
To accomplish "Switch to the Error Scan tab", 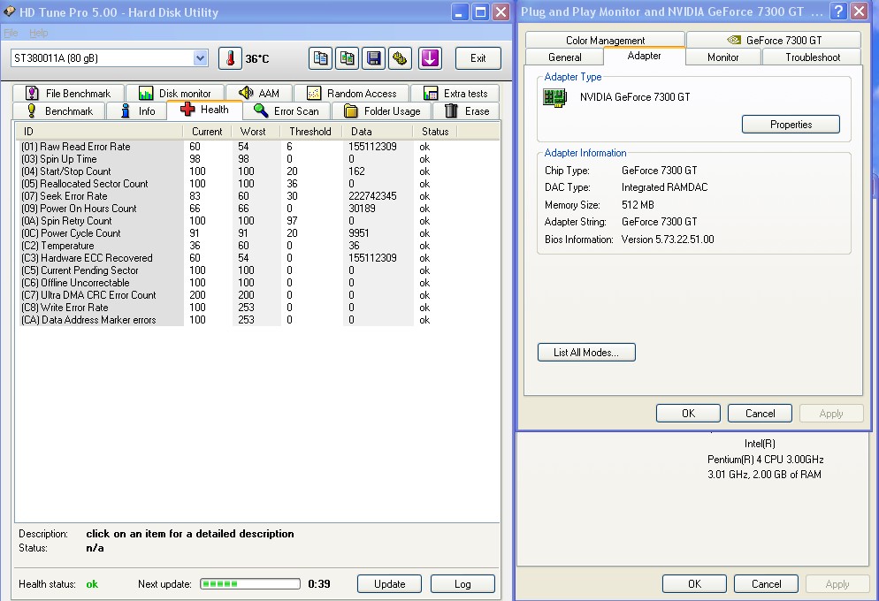I will point(287,111).
